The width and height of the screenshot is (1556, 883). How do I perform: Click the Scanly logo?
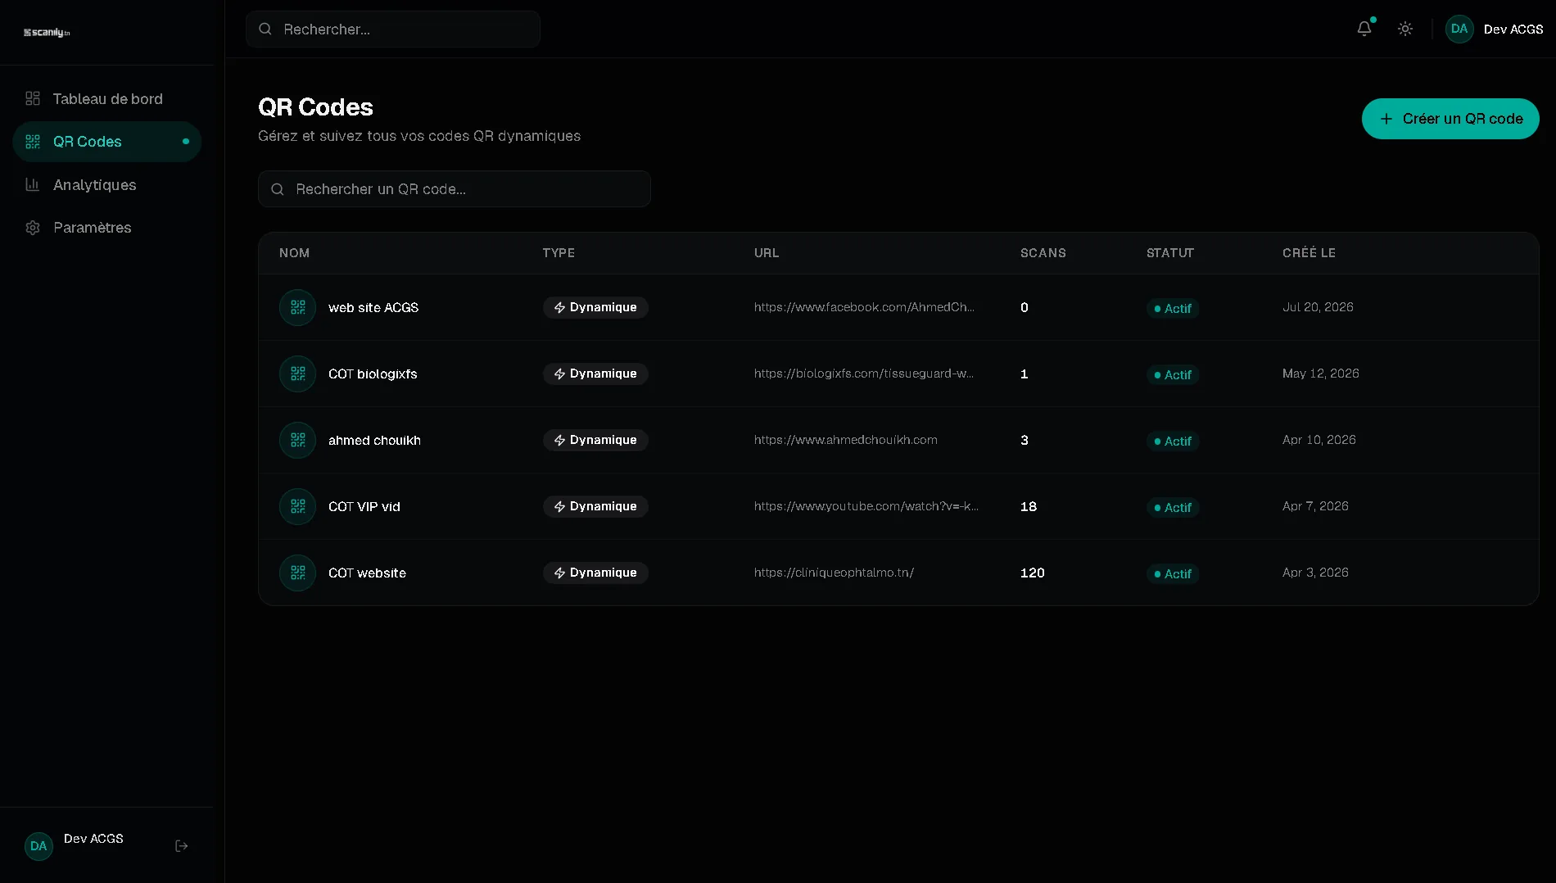47,33
